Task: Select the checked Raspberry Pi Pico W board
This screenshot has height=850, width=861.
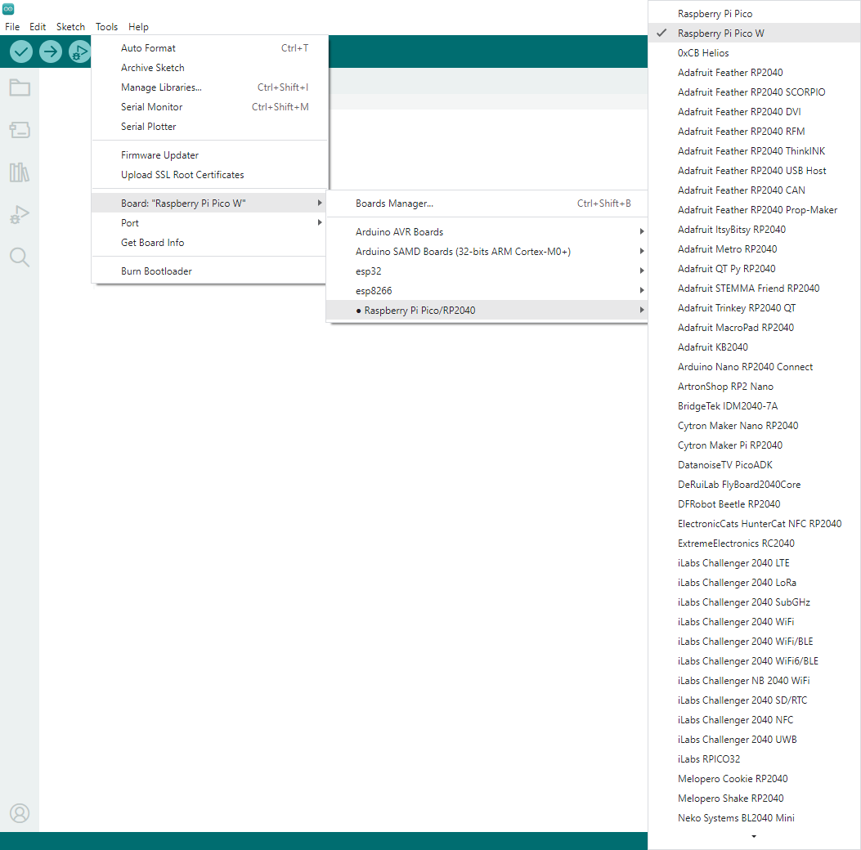Action: click(755, 34)
